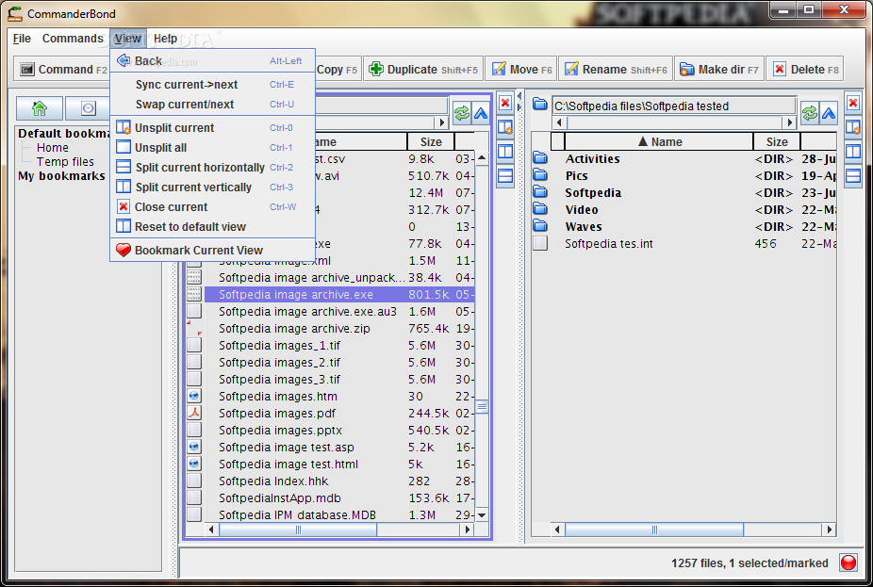Sort right panel by Name column

click(659, 142)
